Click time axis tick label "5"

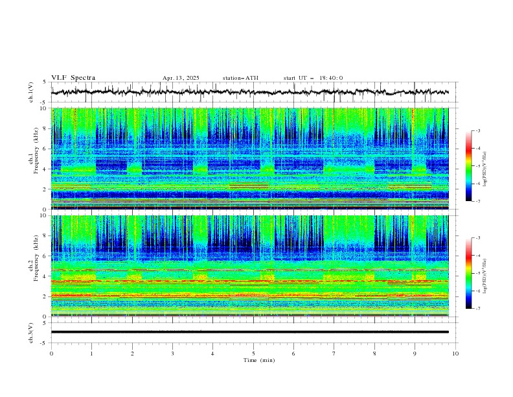click(253, 354)
